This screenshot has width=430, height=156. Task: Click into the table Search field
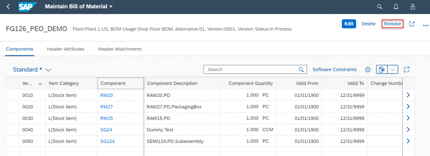(252, 70)
